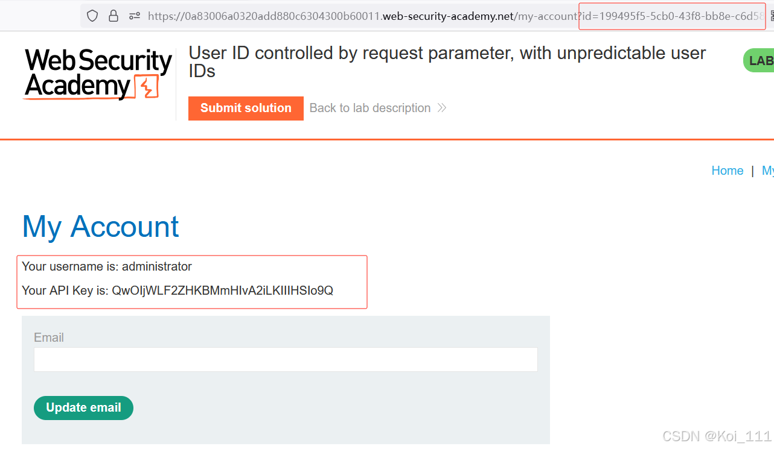Submit the lab solution

(x=246, y=108)
